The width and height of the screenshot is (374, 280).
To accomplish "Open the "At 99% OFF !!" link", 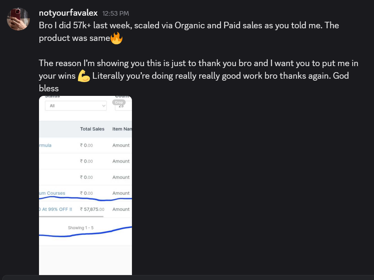I will (55, 209).
